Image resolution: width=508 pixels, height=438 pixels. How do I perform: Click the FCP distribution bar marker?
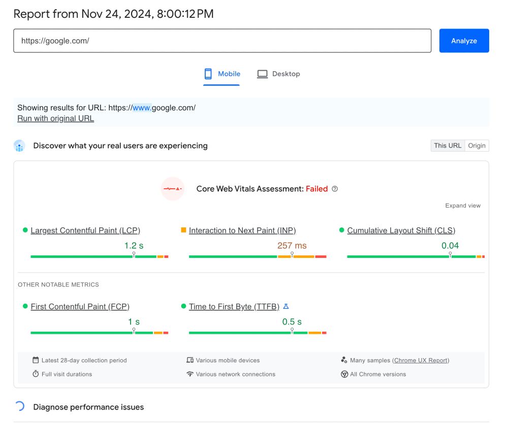134,331
